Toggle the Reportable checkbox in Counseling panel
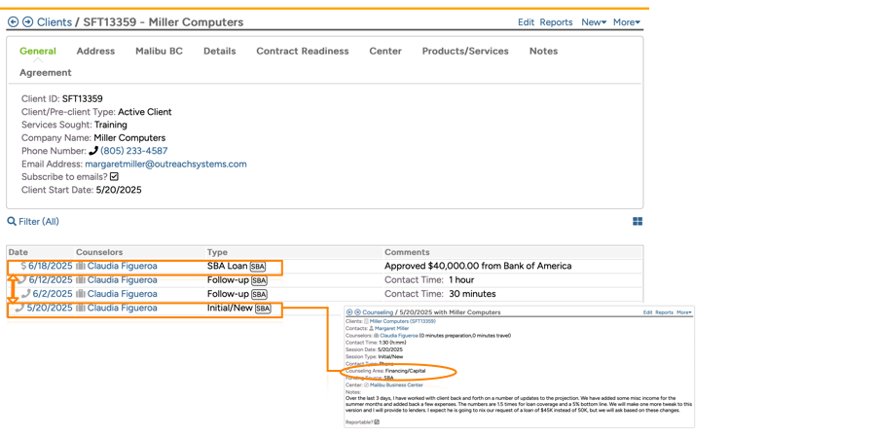876x438 pixels. (377, 422)
